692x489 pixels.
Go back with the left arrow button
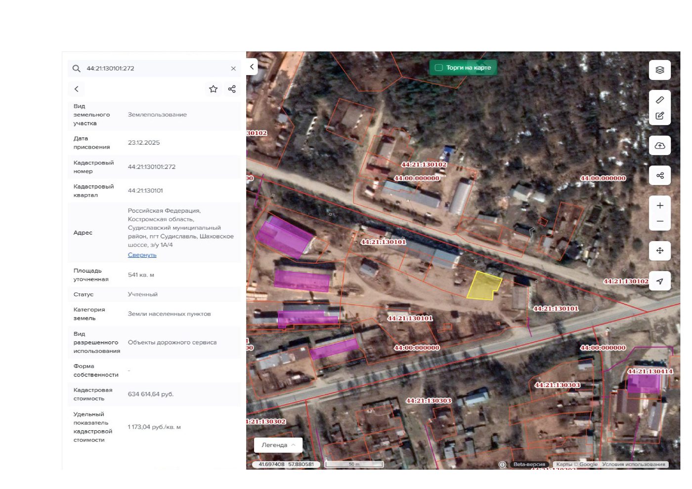76,89
